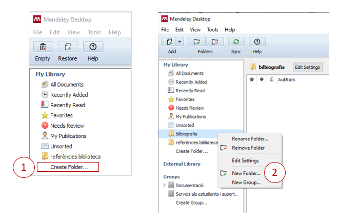This screenshot has width=340, height=223.
Task: Open View menu in right window
Action: click(195, 30)
